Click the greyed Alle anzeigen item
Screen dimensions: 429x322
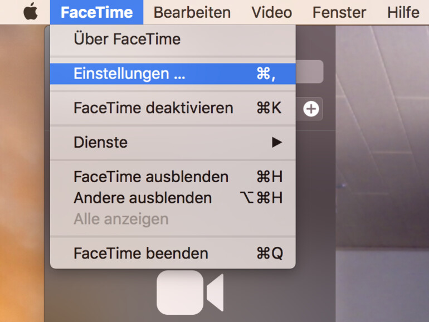point(121,219)
